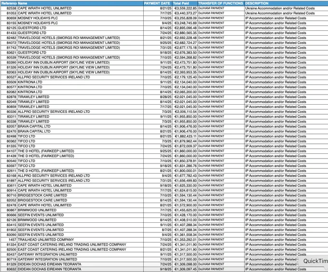
Task: Click amount cell €3,440,373.27
Action: click(x=186, y=13)
